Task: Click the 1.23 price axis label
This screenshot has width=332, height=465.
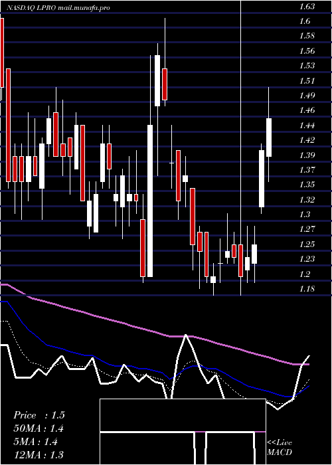Action: click(307, 259)
